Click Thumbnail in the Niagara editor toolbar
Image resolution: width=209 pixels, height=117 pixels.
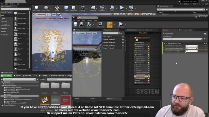100,25
